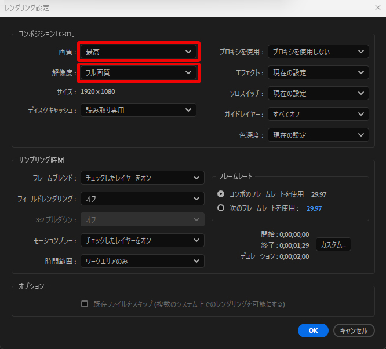Expand the 時間範囲 (Time span) dropdown
The height and width of the screenshot is (349, 386).
[142, 261]
